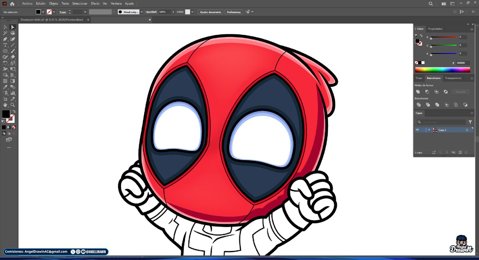Select the Hand tool
Viewport: 479px width, 260px height.
tap(5, 105)
